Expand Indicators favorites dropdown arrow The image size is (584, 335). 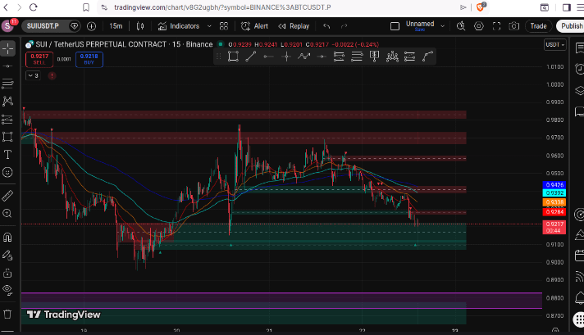209,26
